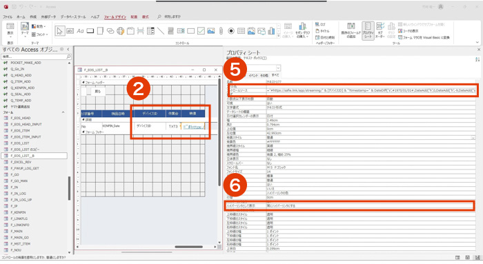The width and height of the screenshot is (483, 264).
Task: Switch to the 配置 tab
Action: pos(134,17)
